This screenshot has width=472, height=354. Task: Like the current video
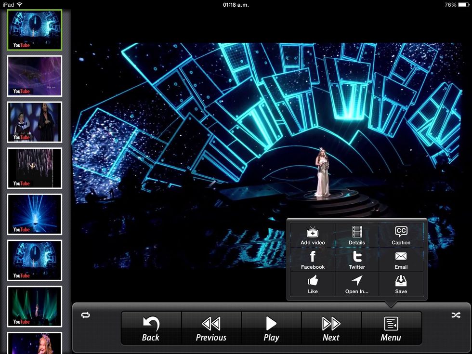pos(313,284)
